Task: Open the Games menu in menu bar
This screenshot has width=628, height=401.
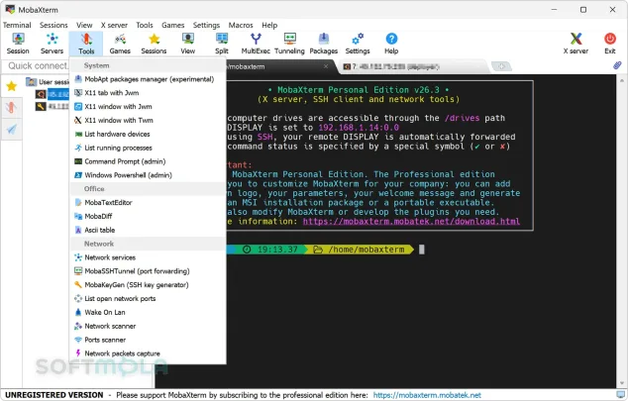Action: coord(173,25)
